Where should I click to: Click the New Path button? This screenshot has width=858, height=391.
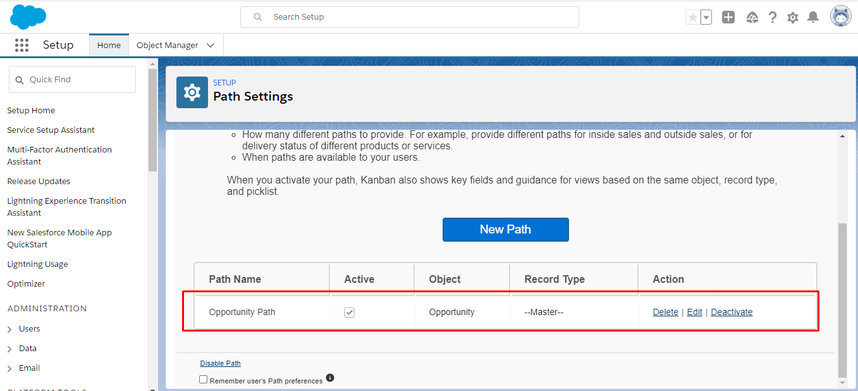click(x=505, y=230)
